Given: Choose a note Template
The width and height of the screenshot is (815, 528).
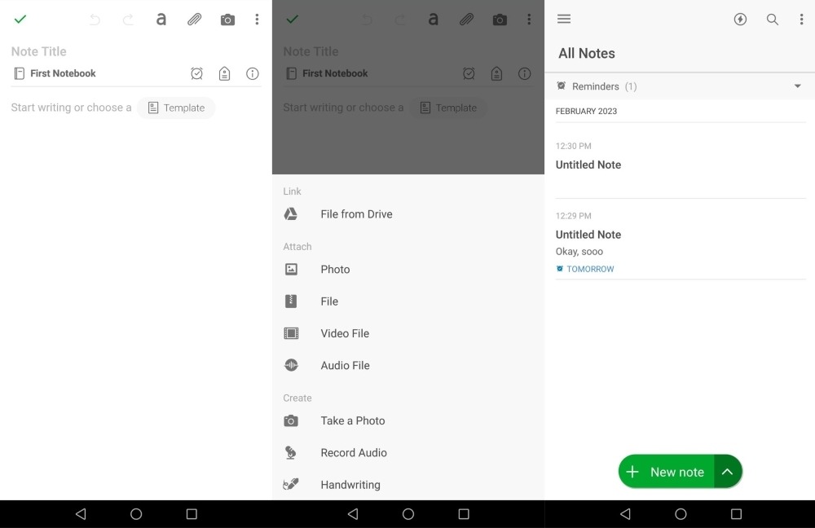Looking at the screenshot, I should (176, 107).
